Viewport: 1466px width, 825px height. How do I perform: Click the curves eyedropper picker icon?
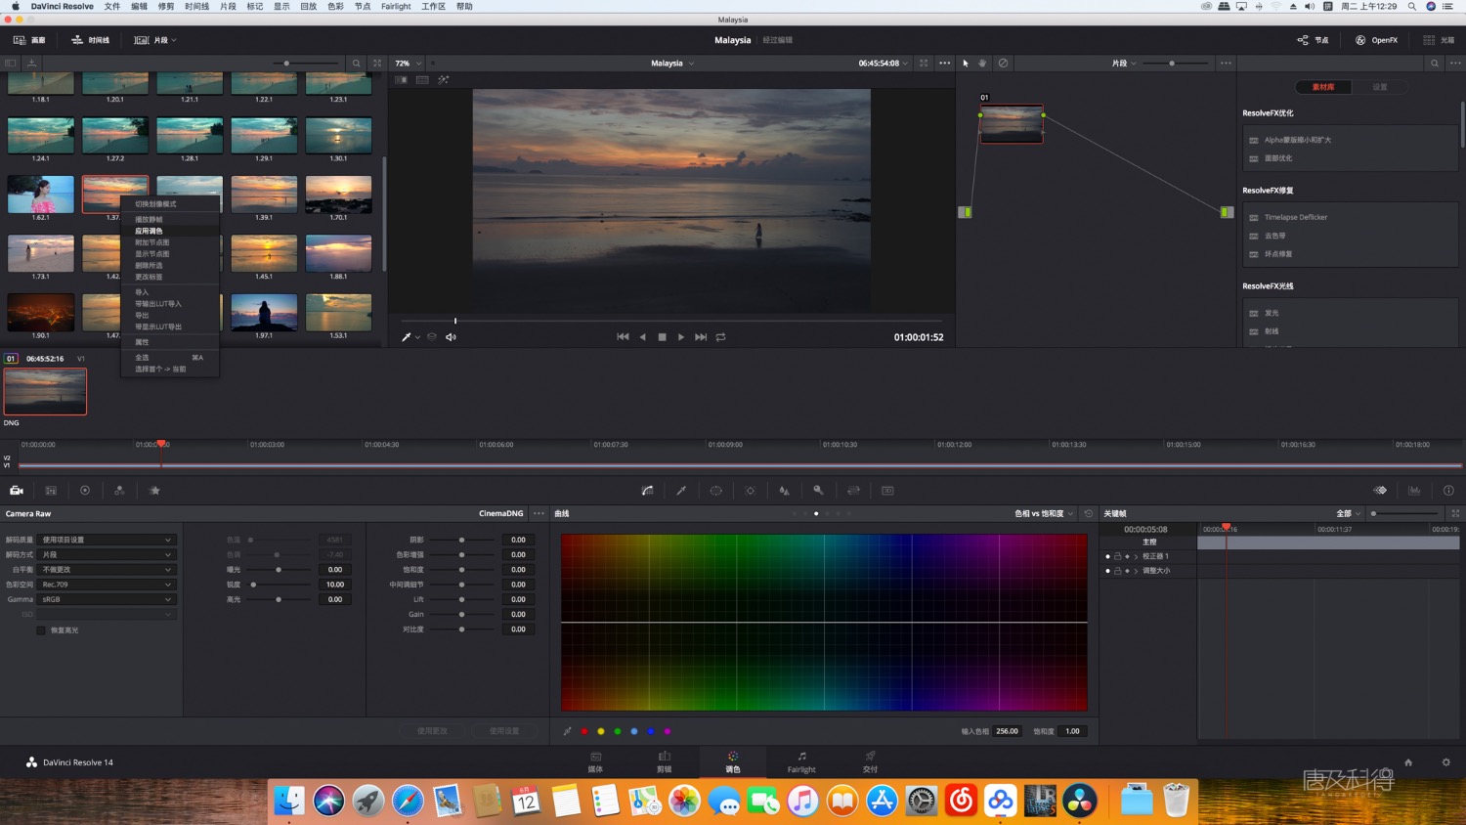[567, 731]
